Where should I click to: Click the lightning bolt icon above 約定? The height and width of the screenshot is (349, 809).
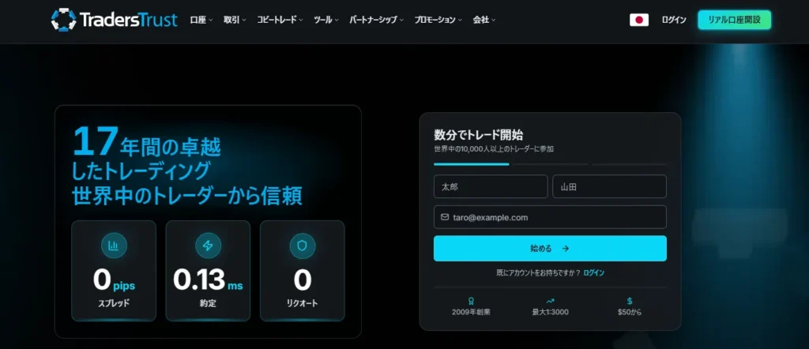[x=208, y=246]
